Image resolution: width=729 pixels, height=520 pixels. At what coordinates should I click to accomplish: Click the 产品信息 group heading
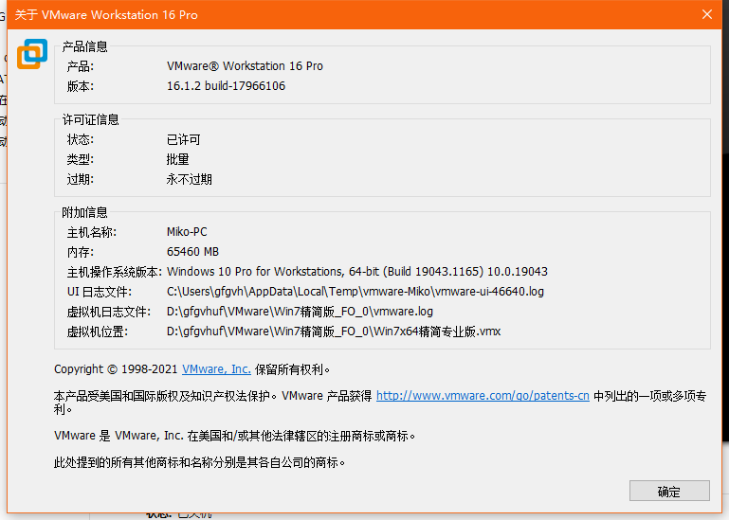coord(85,46)
